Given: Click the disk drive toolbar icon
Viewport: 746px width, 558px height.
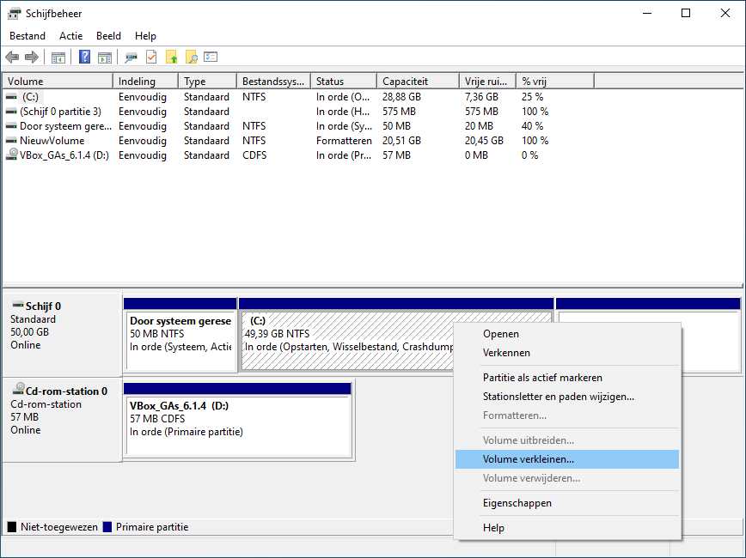Looking at the screenshot, I should [x=131, y=58].
